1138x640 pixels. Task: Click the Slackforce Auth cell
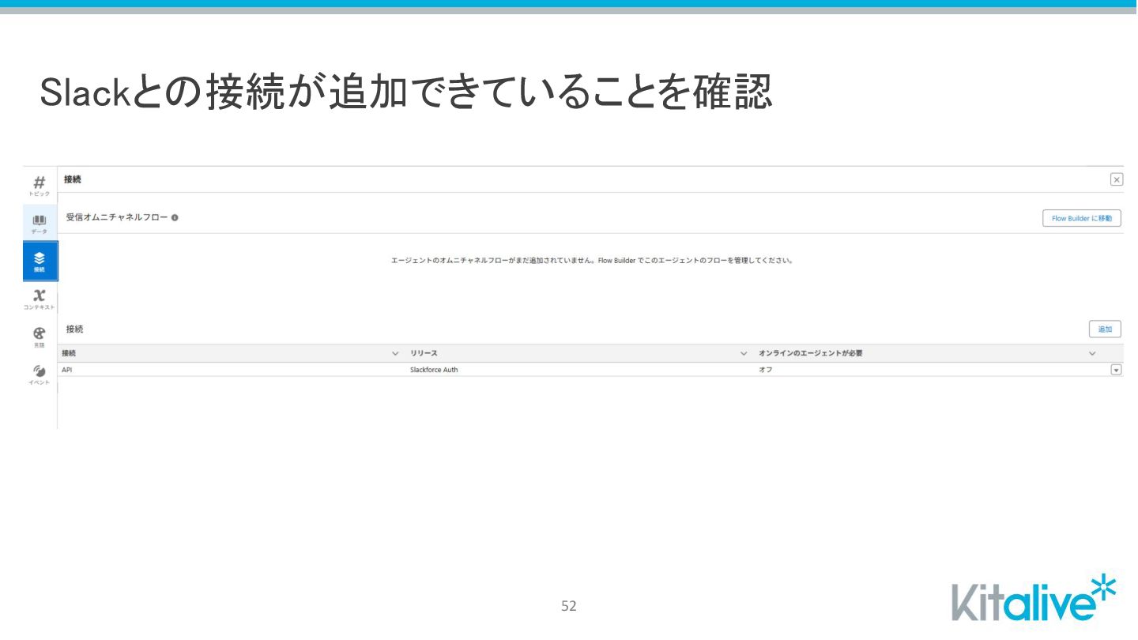tap(434, 370)
